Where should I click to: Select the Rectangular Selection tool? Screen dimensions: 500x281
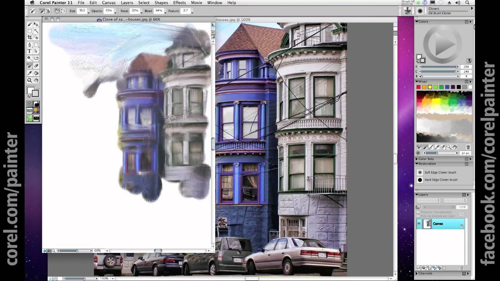(29, 30)
